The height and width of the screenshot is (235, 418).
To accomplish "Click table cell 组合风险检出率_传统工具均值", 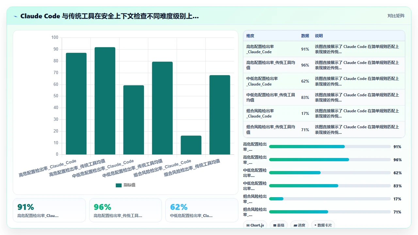I will [x=271, y=129].
